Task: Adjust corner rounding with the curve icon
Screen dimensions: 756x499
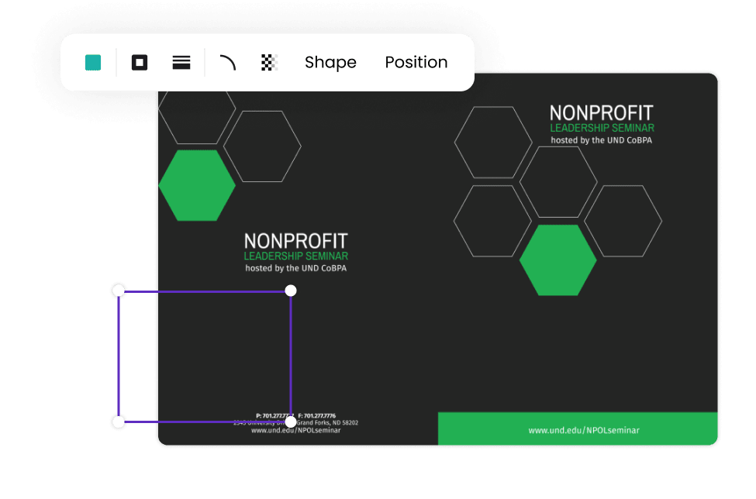Action: pyautogui.click(x=228, y=63)
